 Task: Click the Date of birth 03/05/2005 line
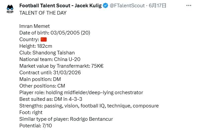(55, 33)
